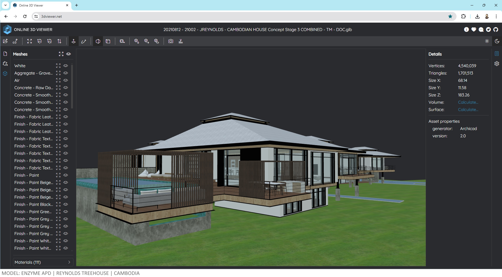502x277 pixels.
Task: Set Y axis as up vector
Action: click(39, 41)
